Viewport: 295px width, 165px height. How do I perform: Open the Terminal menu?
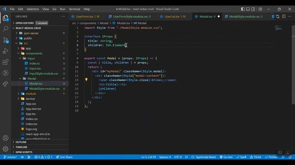pyautogui.click(x=74, y=9)
